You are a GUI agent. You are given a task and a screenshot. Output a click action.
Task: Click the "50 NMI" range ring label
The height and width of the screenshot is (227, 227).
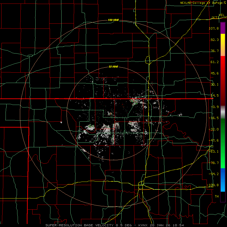click(113, 67)
